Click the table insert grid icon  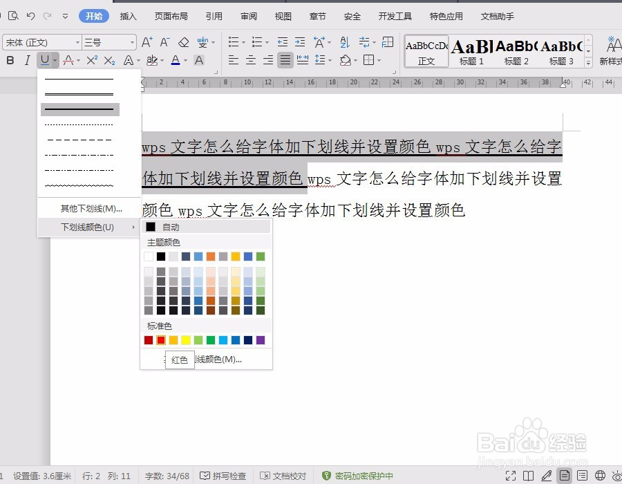pyautogui.click(x=388, y=42)
